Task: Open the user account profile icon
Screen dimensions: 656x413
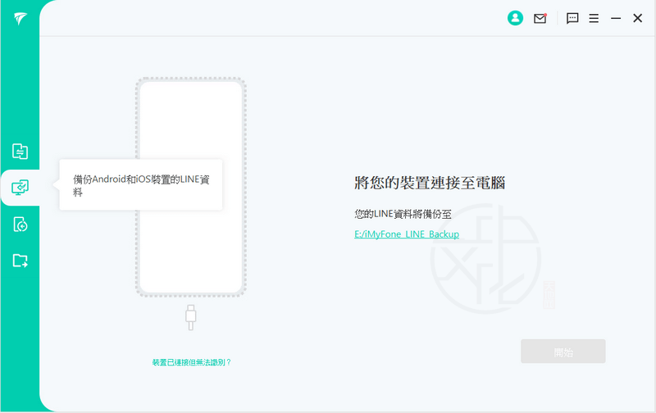Action: click(515, 18)
